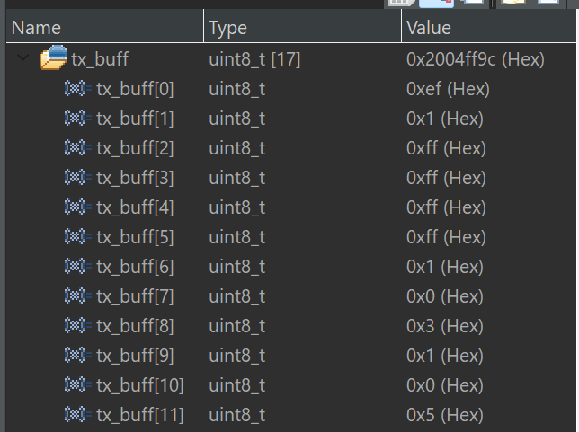This screenshot has height=432, width=579.
Task: Select the tx_buff[0] row name
Action: (x=135, y=89)
